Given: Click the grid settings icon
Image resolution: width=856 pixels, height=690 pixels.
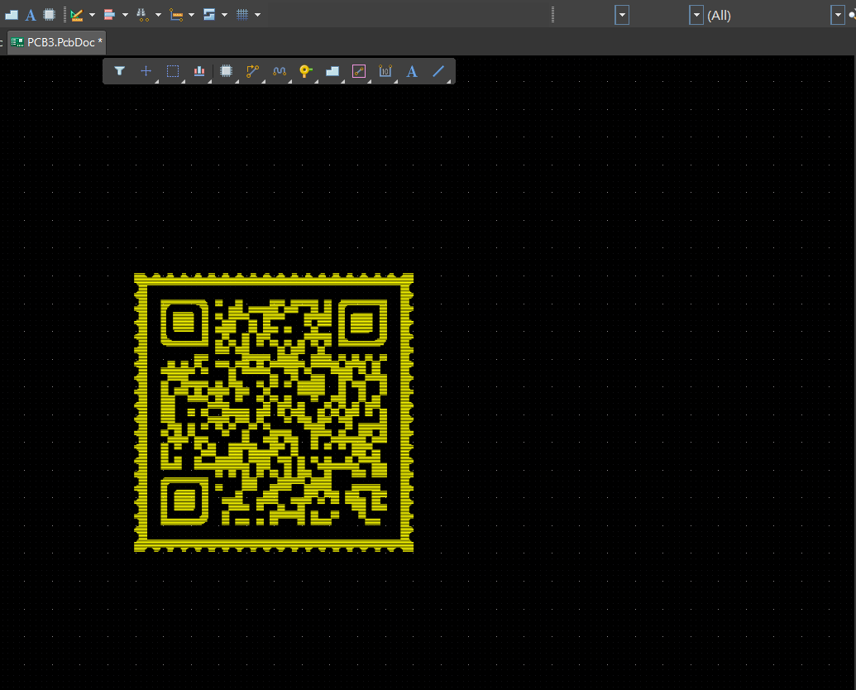Looking at the screenshot, I should point(242,15).
